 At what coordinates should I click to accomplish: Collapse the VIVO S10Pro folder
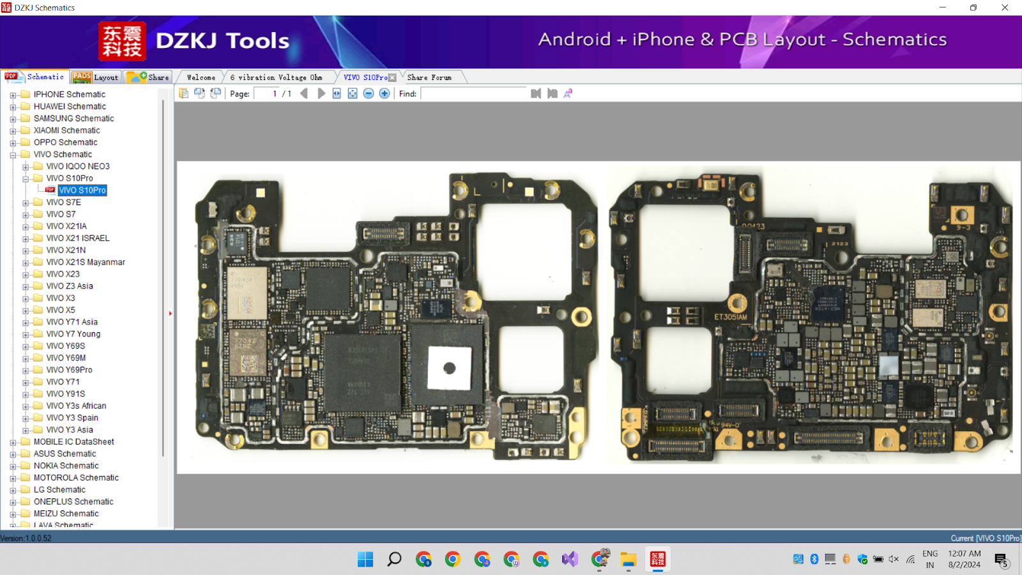[26, 178]
